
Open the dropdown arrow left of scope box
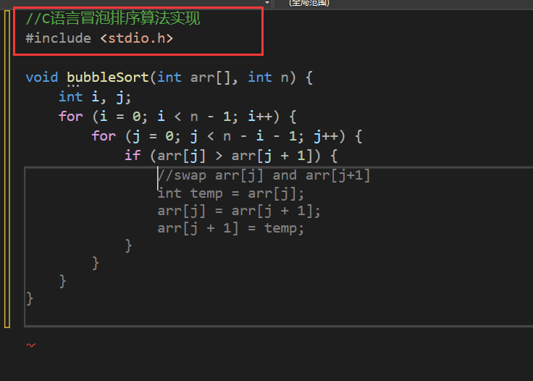click(267, 3)
